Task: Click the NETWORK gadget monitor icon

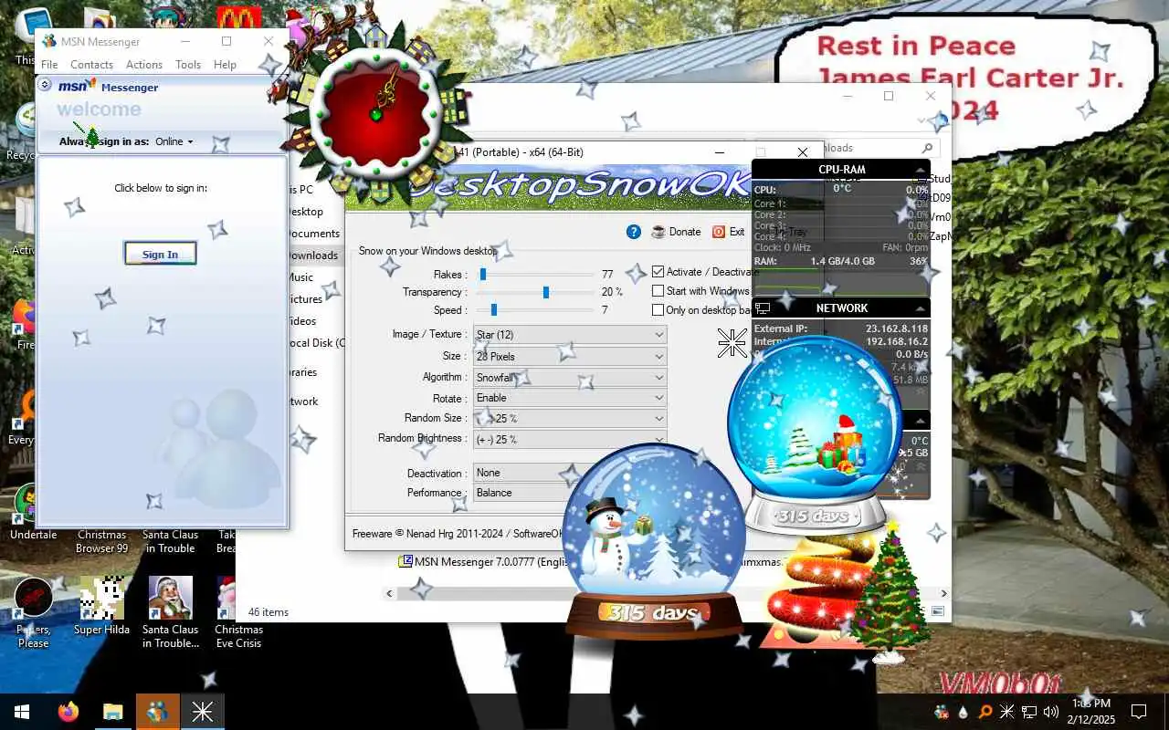Action: (763, 308)
